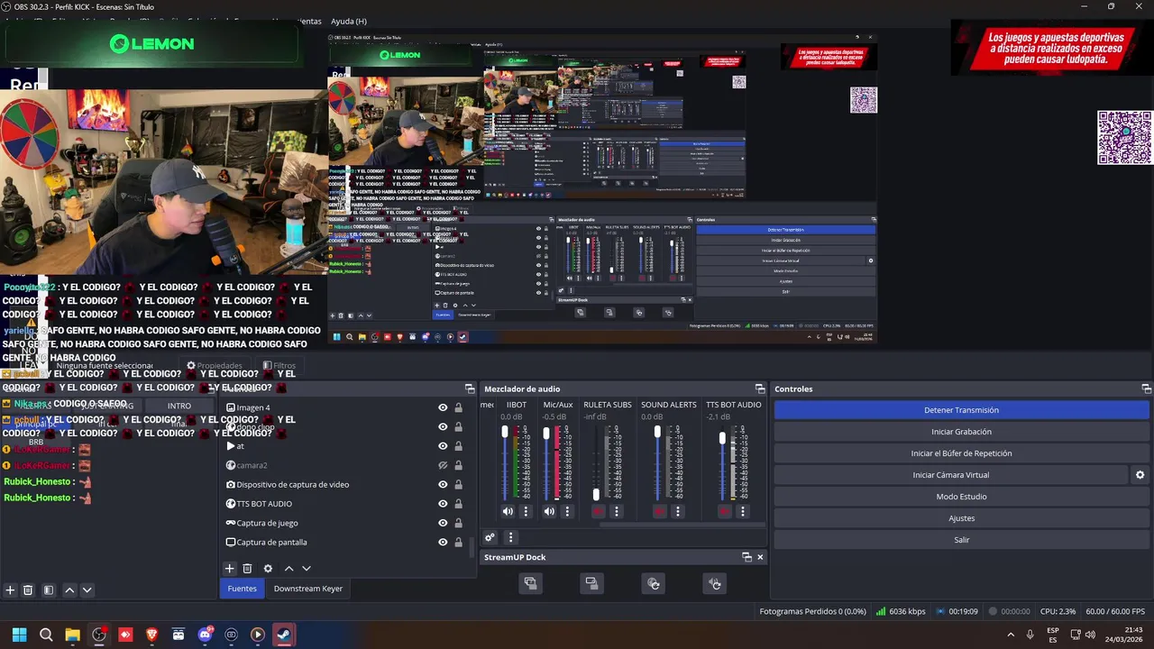Close the StreamUP Dock panel

pos(760,557)
